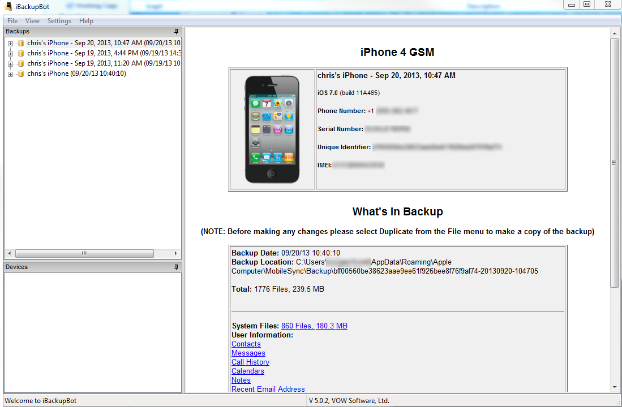Image resolution: width=622 pixels, height=407 pixels.
Task: Select backup chris's iPhone (09/20/13 10:40:10)
Action: tap(76, 73)
